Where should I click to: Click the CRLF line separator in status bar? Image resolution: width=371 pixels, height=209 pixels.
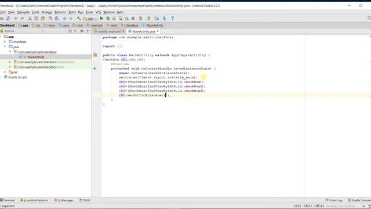[308, 206]
